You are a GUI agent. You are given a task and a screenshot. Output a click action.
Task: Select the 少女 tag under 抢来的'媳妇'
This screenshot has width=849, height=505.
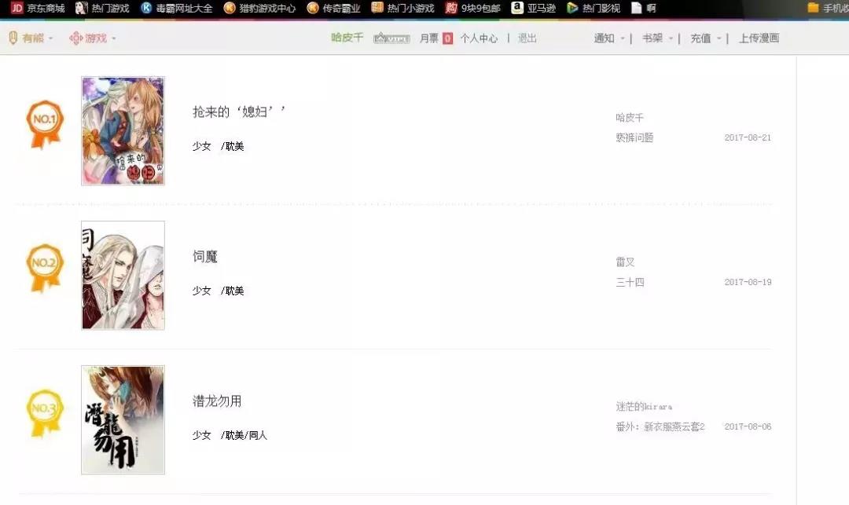[201, 146]
